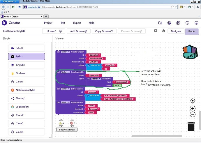This screenshot has width=201, height=143.
Task: Go to browser home page
Action: (x=20, y=7)
